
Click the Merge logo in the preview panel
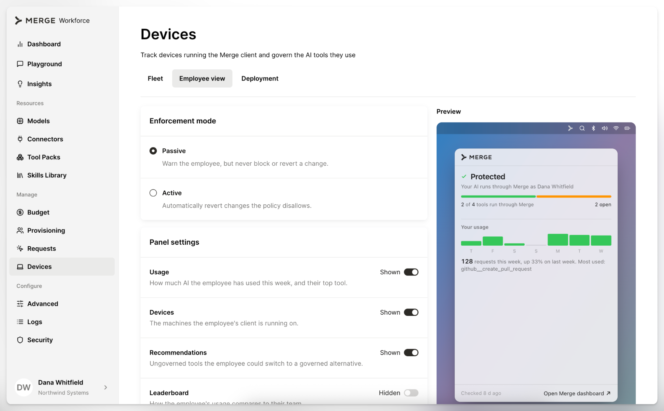[476, 157]
